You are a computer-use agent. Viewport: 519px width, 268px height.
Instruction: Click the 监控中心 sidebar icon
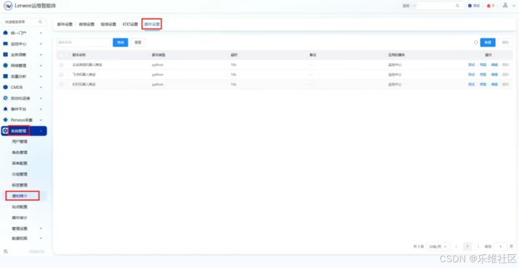pyautogui.click(x=5, y=44)
